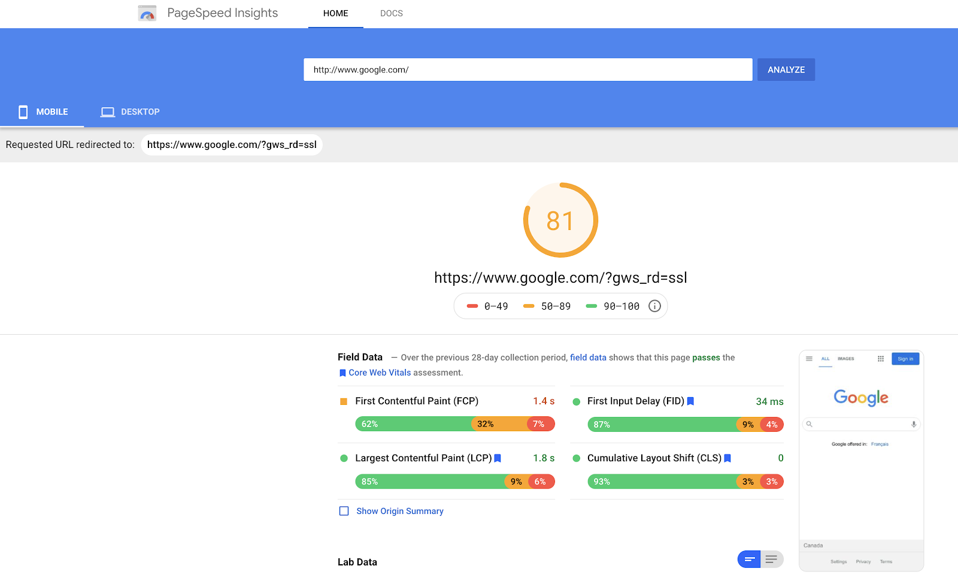Click the green dot FID status icon
The width and height of the screenshot is (958, 578).
coord(577,402)
